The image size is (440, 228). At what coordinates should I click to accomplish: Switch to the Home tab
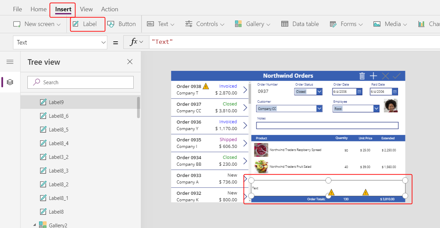[38, 9]
